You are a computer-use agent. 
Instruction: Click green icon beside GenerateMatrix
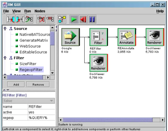click(17, 40)
